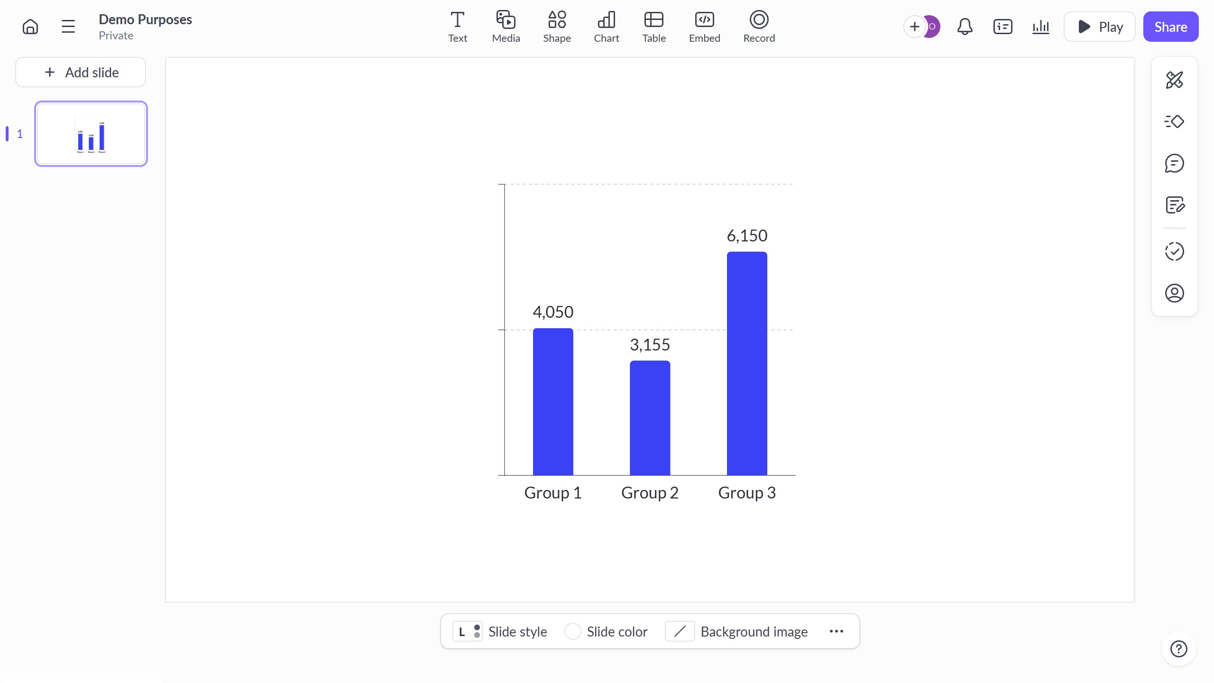This screenshot has height=683, width=1214.
Task: Open notifications via the bell icon
Action: [964, 27]
